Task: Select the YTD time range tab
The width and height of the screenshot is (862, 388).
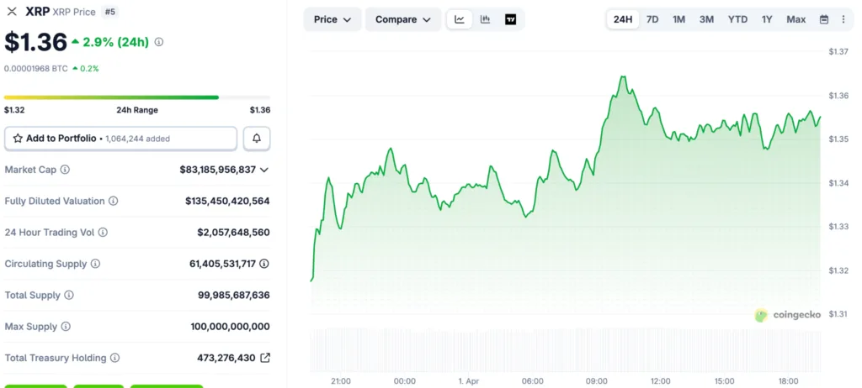Action: [x=737, y=19]
